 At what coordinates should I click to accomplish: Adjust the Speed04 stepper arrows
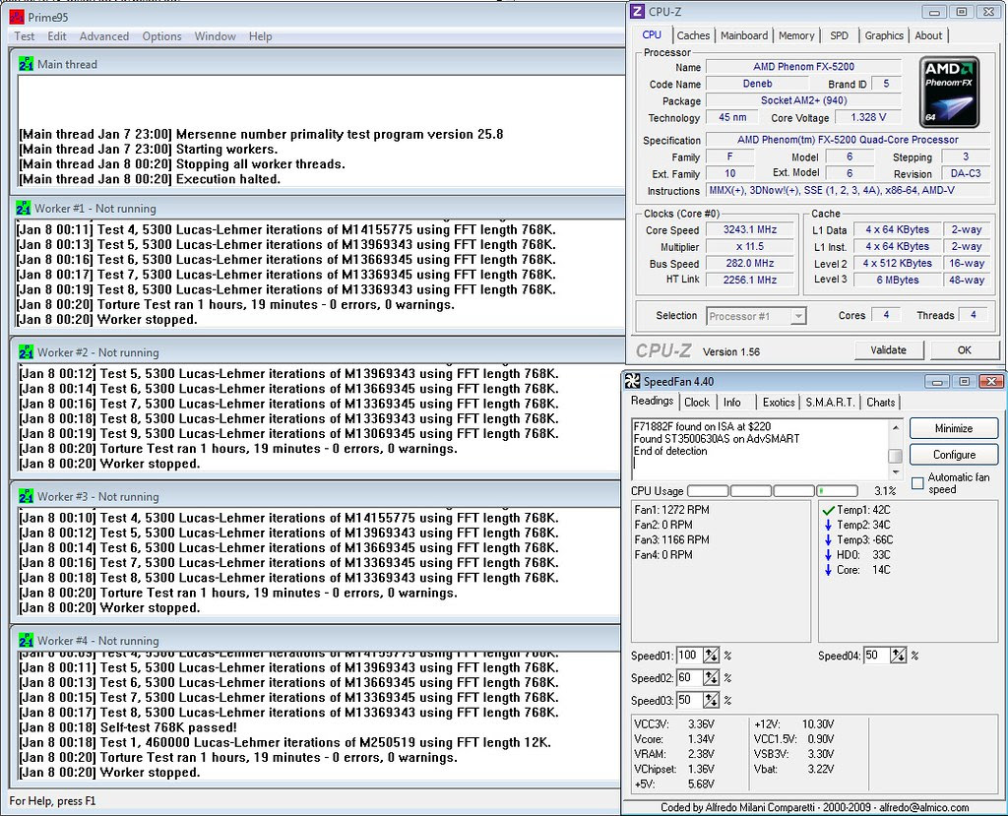coord(898,656)
